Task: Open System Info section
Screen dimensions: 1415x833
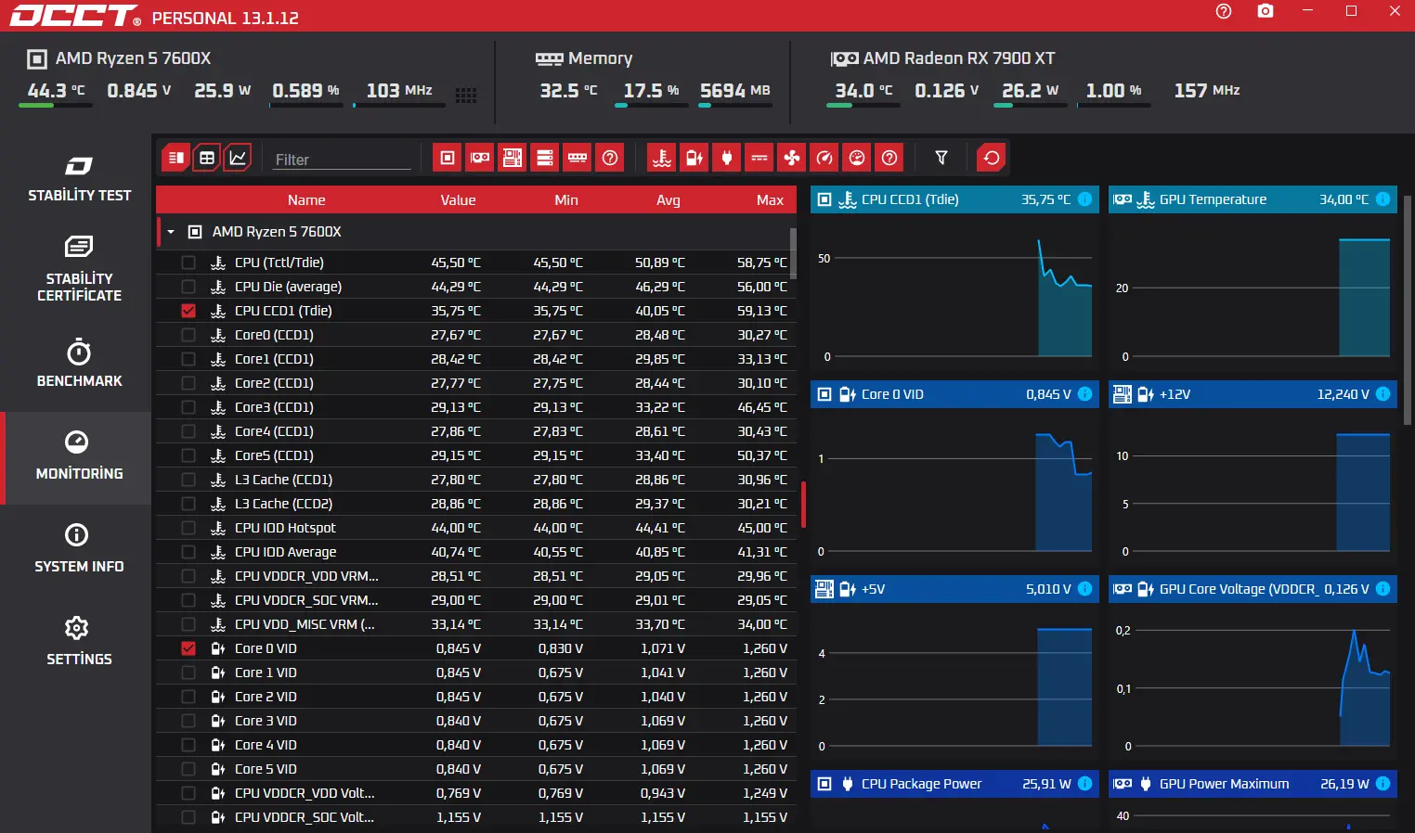Action: [x=79, y=549]
